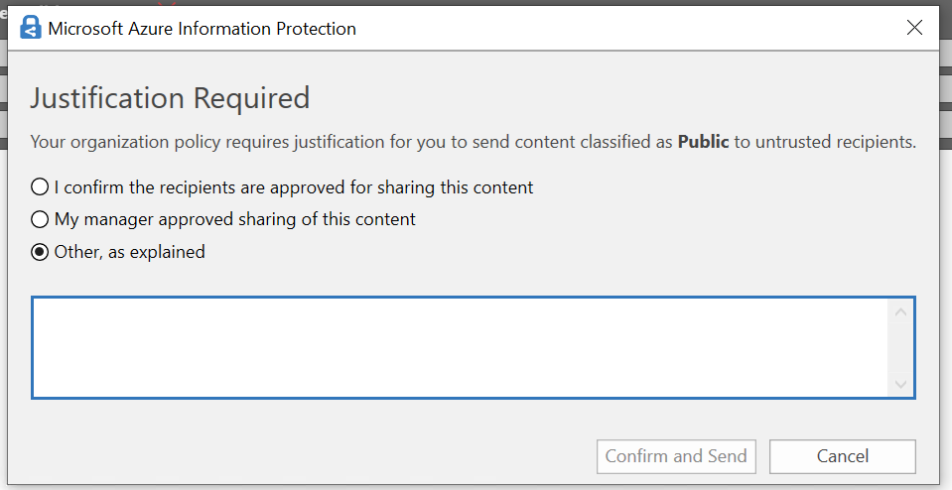952x490 pixels.
Task: Click the 'untrusted recipients' text in the description
Action: (834, 142)
